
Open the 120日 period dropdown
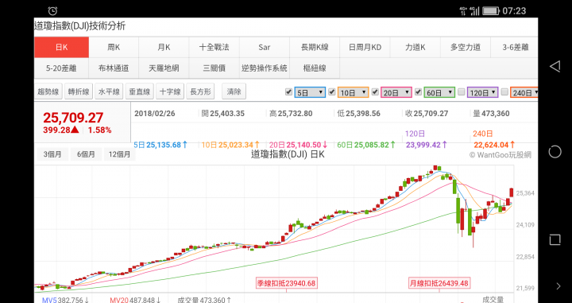tap(482, 93)
